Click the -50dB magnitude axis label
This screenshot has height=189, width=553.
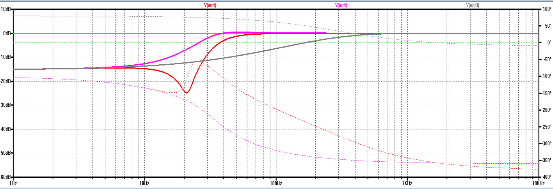click(6, 153)
